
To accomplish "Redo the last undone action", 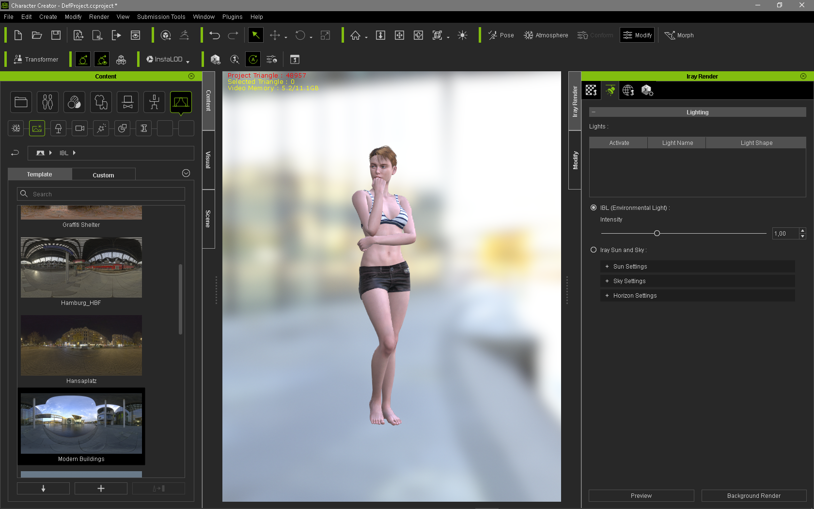I will 233,35.
